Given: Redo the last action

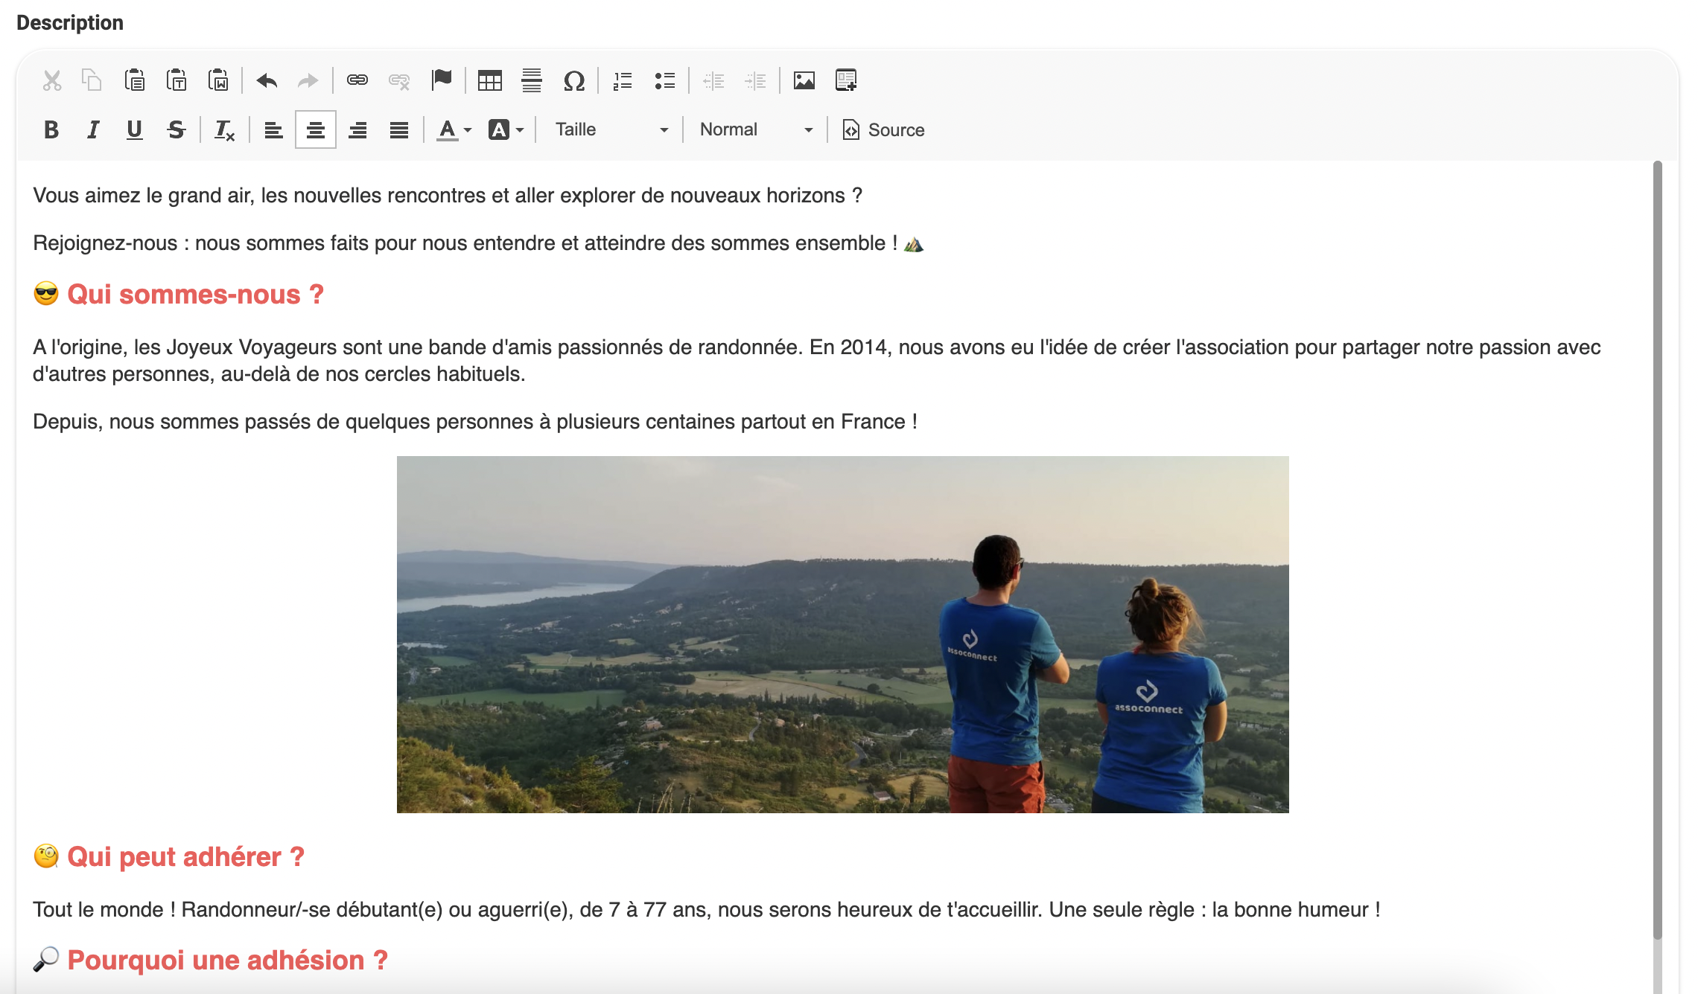Looking at the screenshot, I should (308, 80).
